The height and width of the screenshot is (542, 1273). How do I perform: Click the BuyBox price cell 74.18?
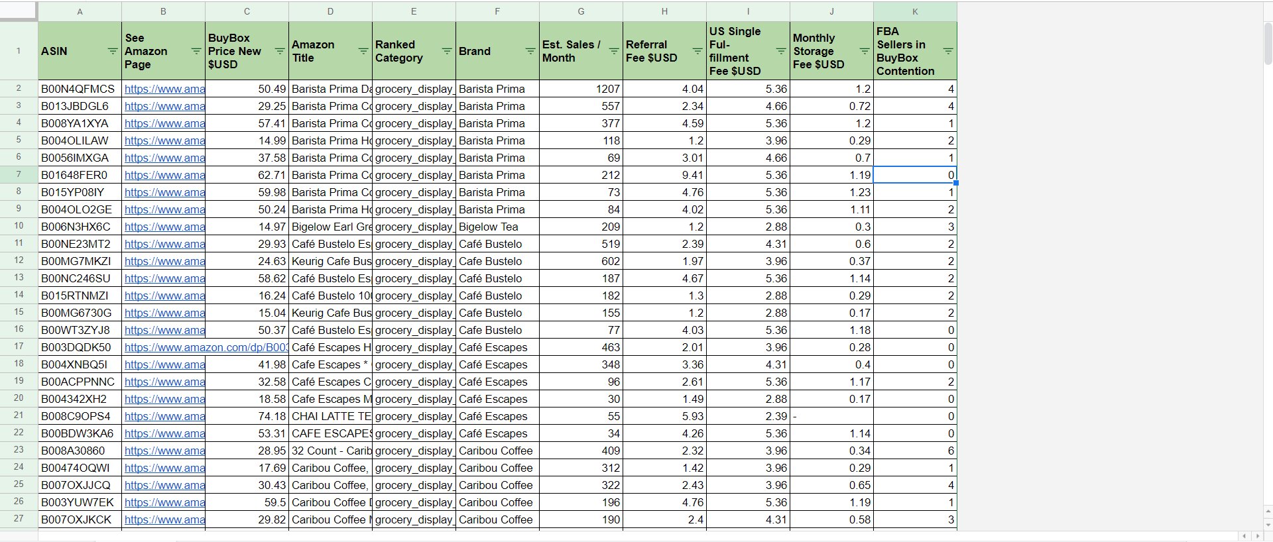[247, 416]
